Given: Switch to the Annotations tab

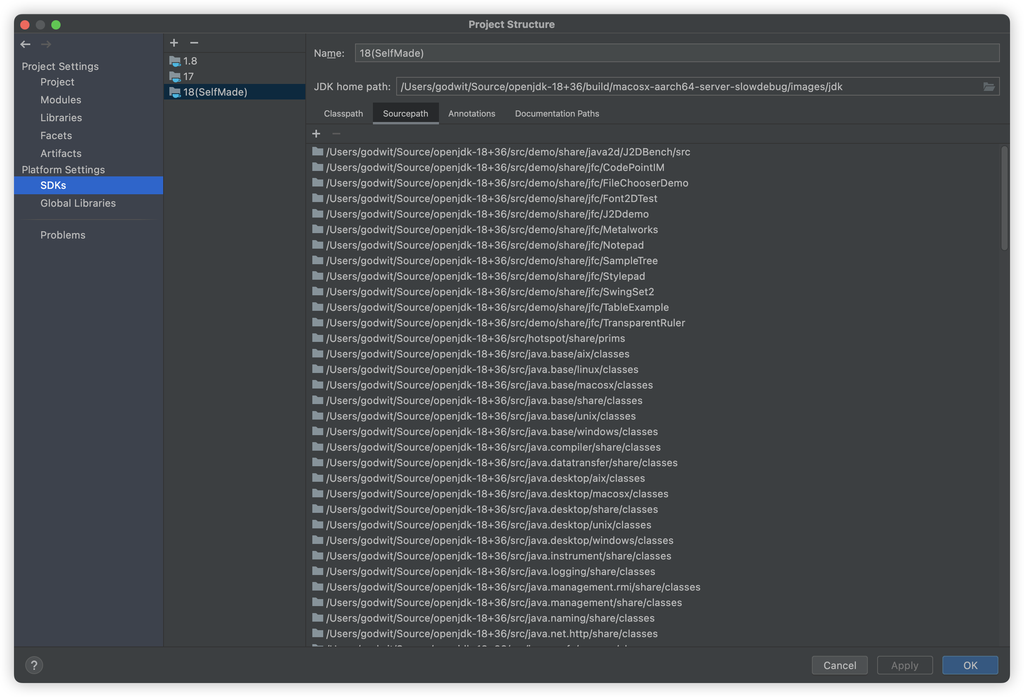Looking at the screenshot, I should (x=472, y=114).
